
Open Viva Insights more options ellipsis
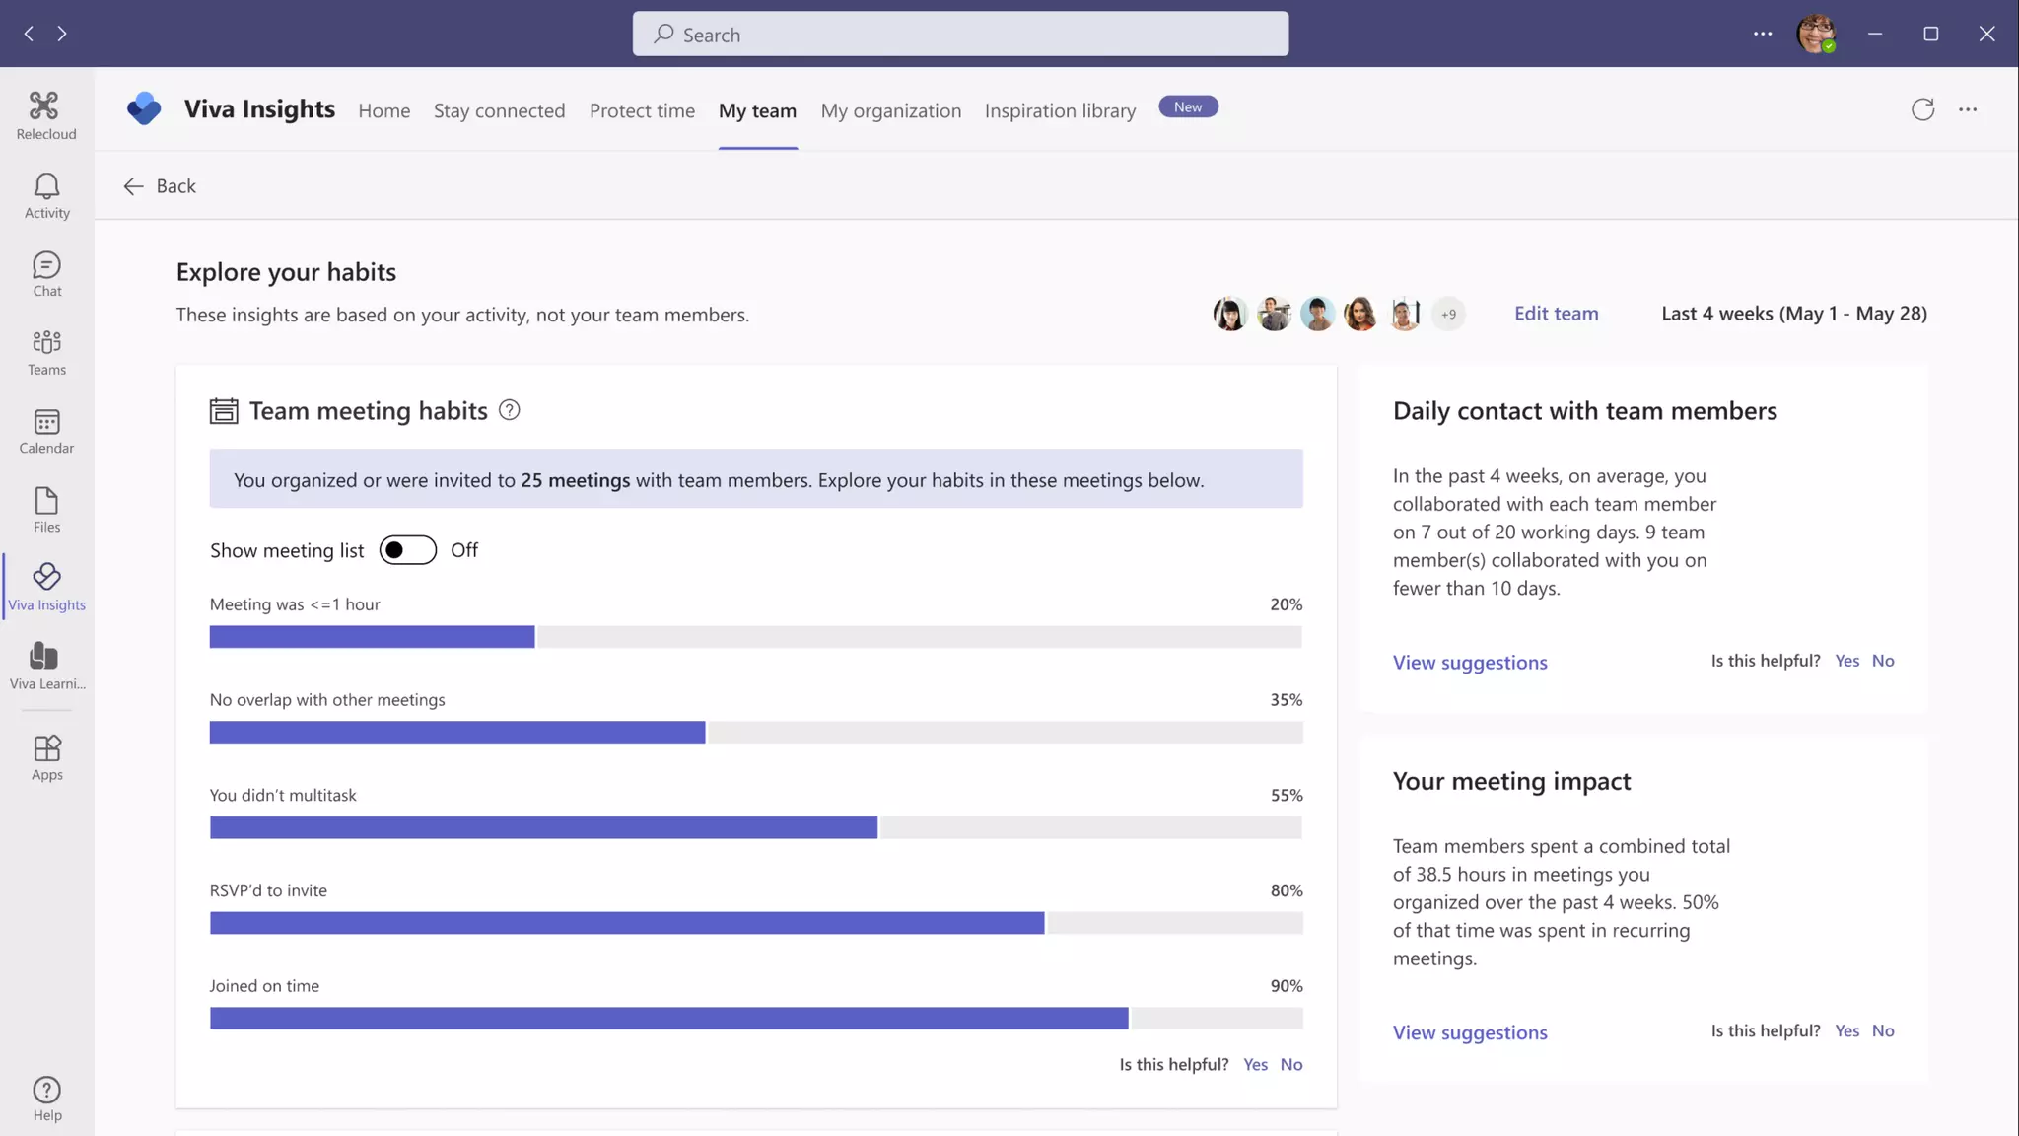(1968, 109)
